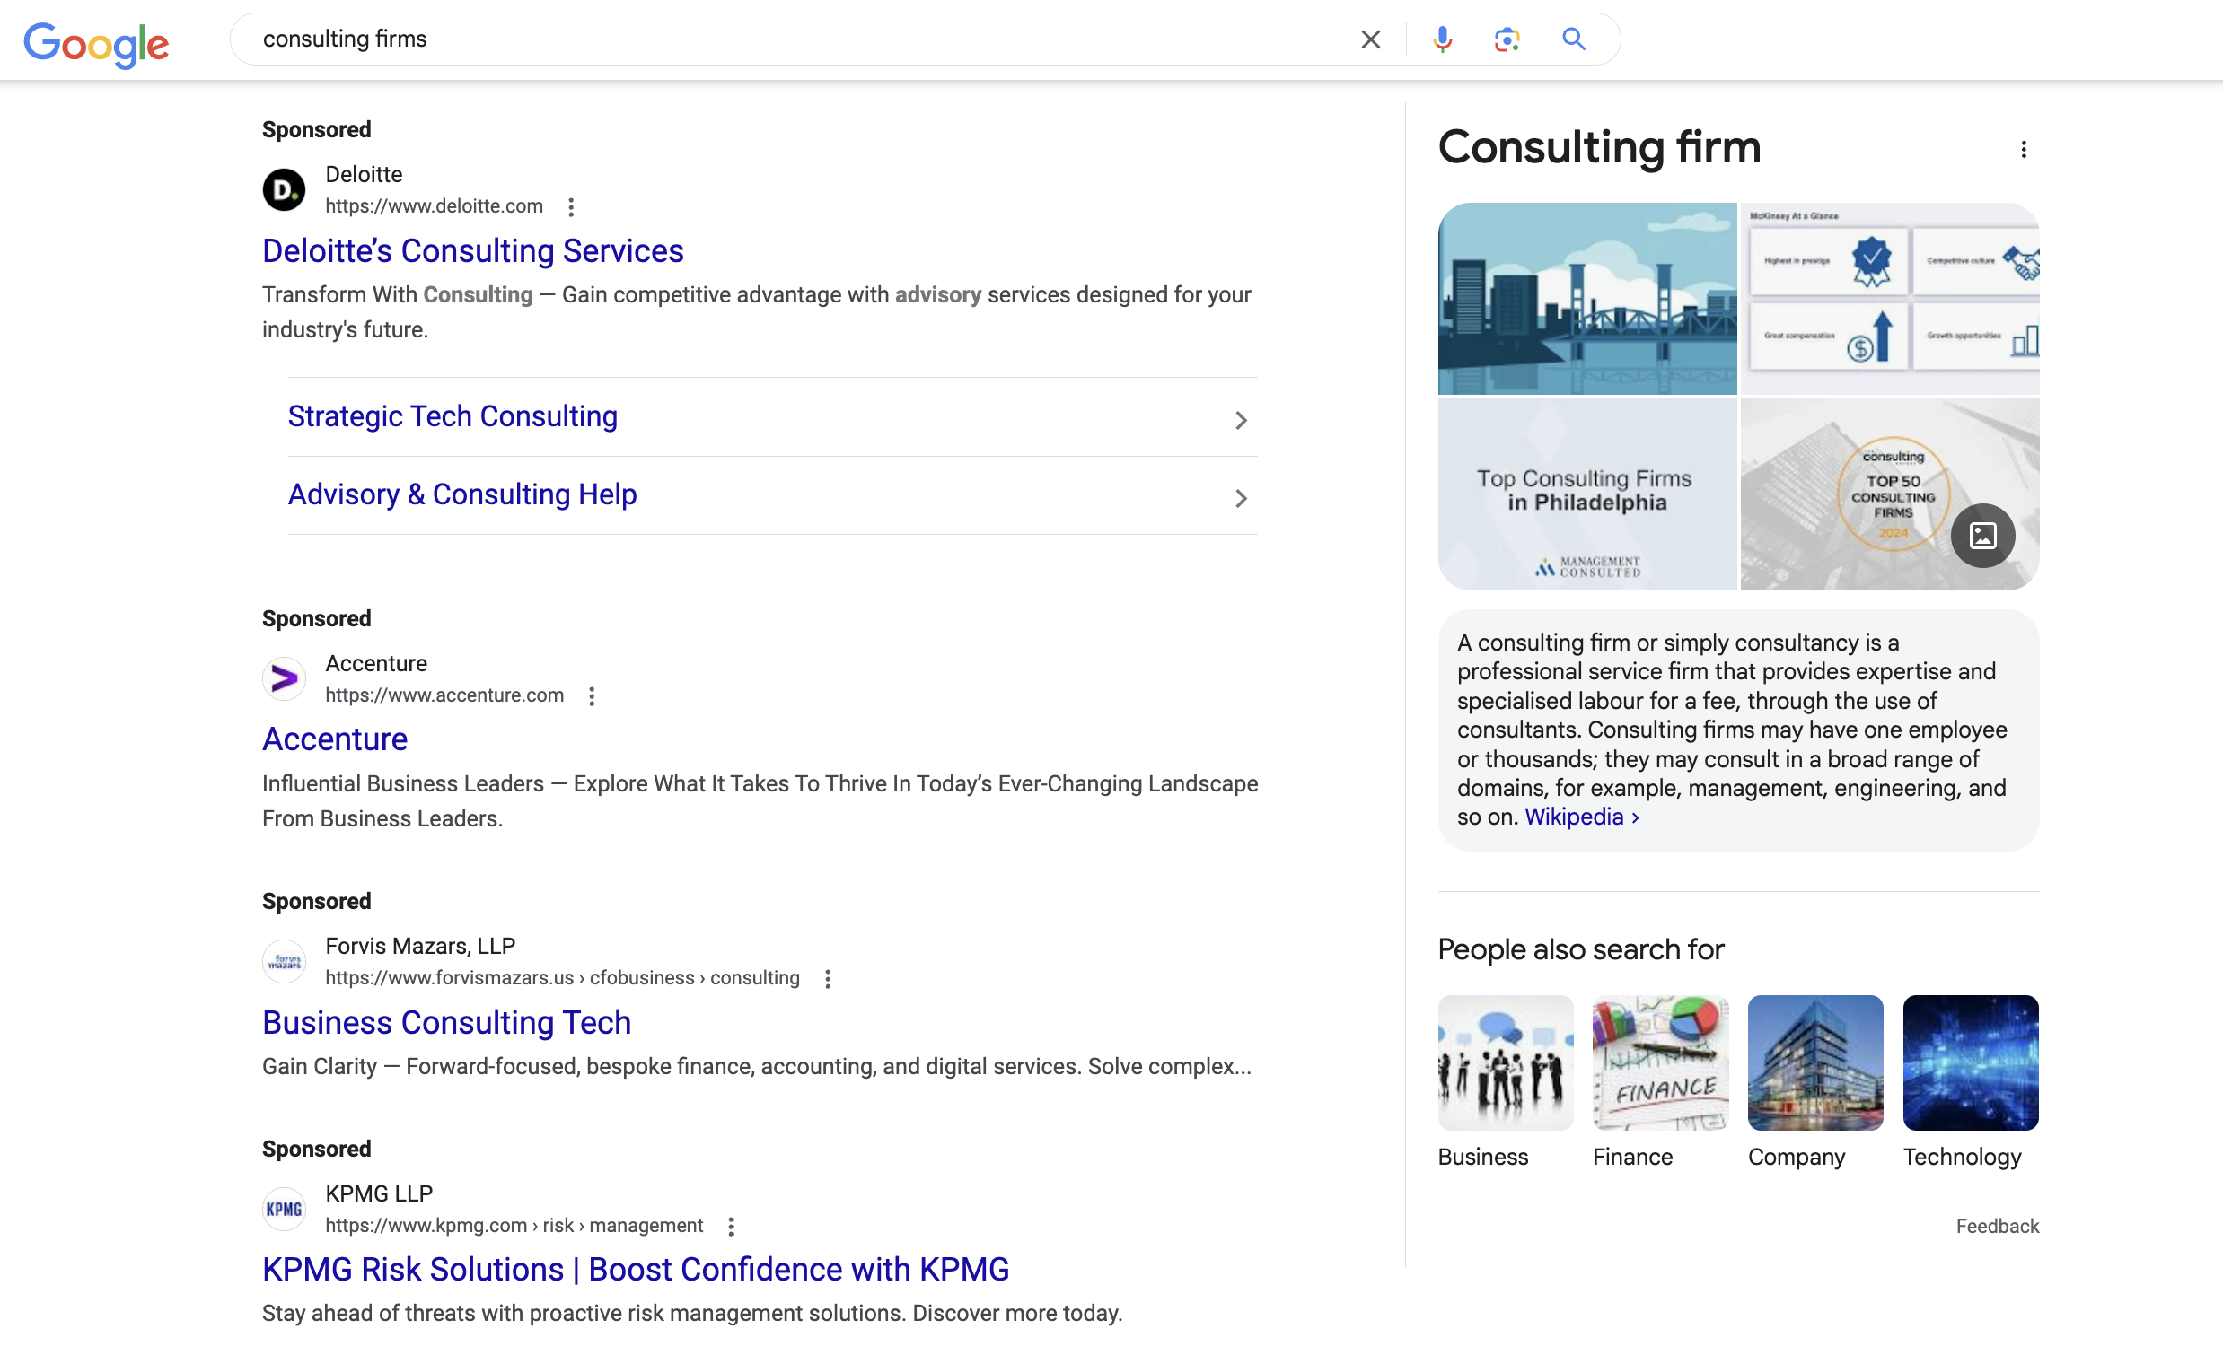Screen dimensions: 2223x1355
Task: Open the three-dot menu beside accenture.com URL
Action: pyautogui.click(x=592, y=697)
